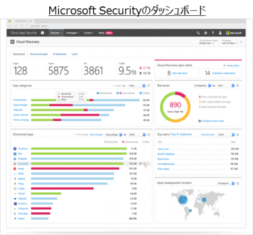The image size is (253, 235).
Task: Open the New app alerts link
Action: tap(180, 73)
